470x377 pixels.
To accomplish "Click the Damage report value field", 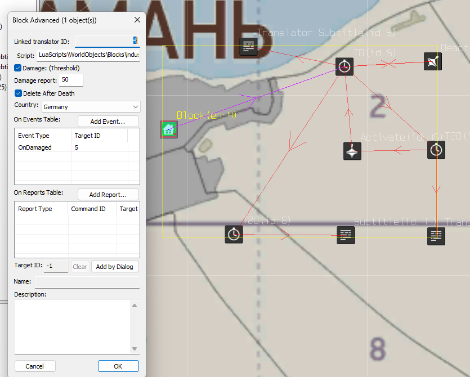I will click(71, 80).
